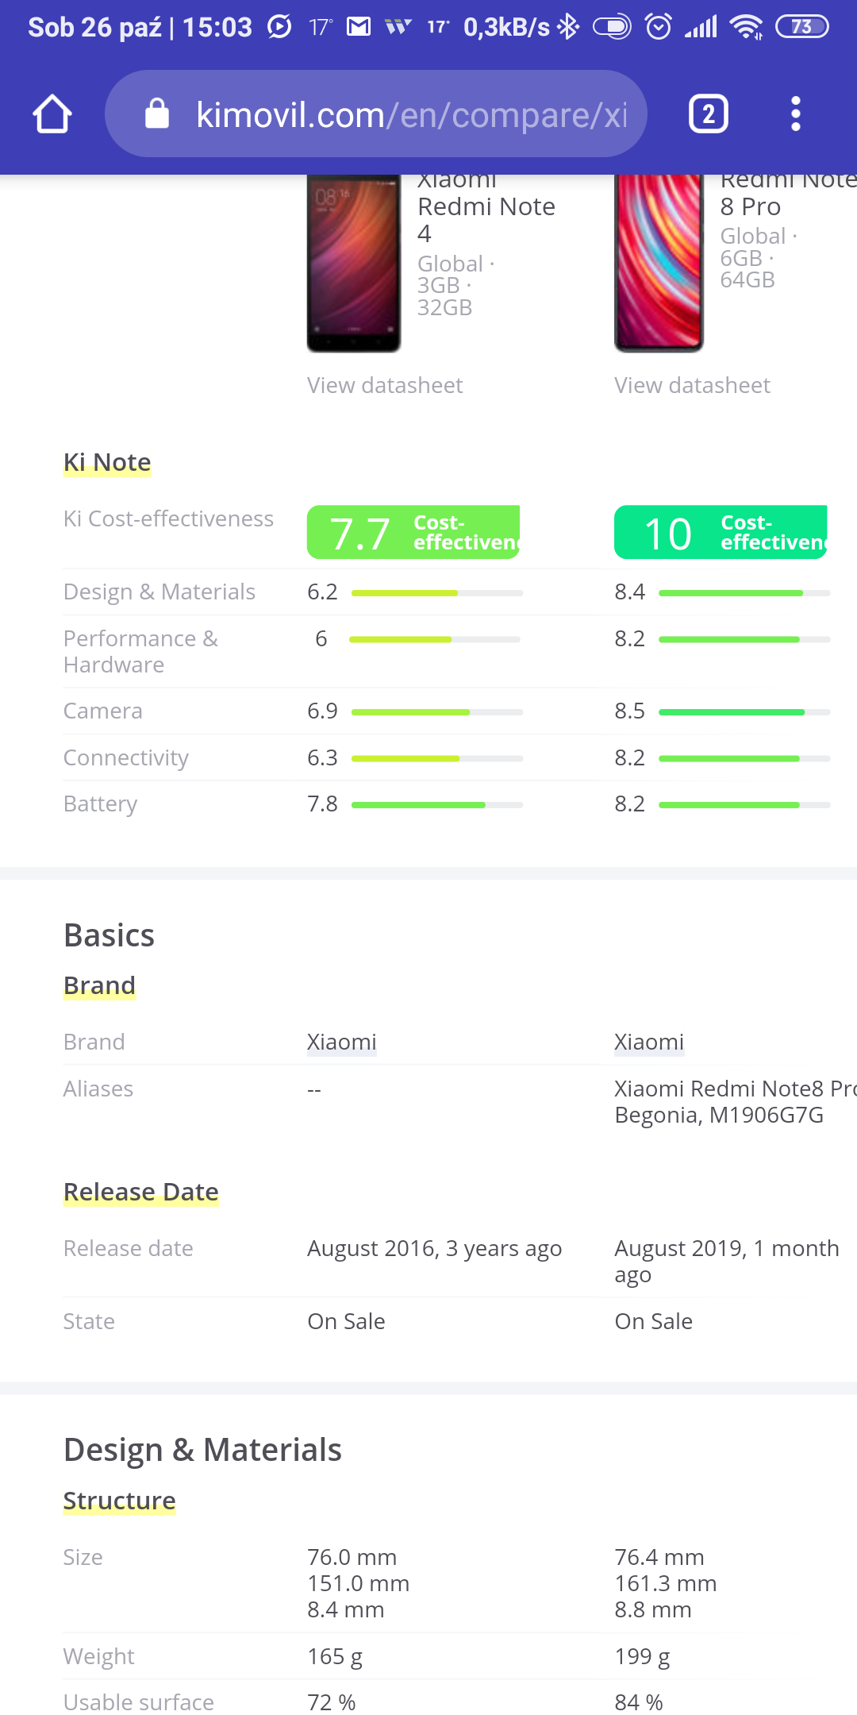Tap the 7.7 cost-effectiveness badge
Viewport: 857px width, 1715px height.
click(413, 533)
